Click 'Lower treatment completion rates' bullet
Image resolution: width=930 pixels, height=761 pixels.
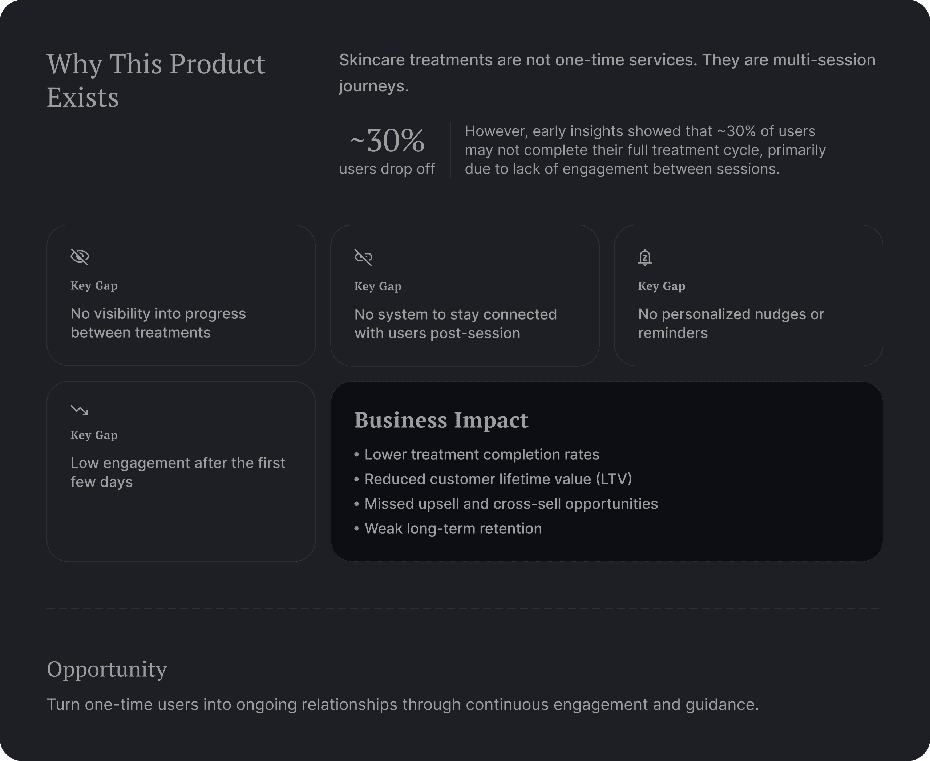click(x=481, y=455)
